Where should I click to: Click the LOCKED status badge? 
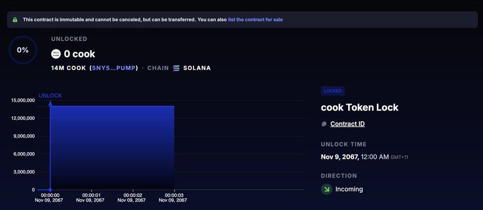(x=333, y=91)
